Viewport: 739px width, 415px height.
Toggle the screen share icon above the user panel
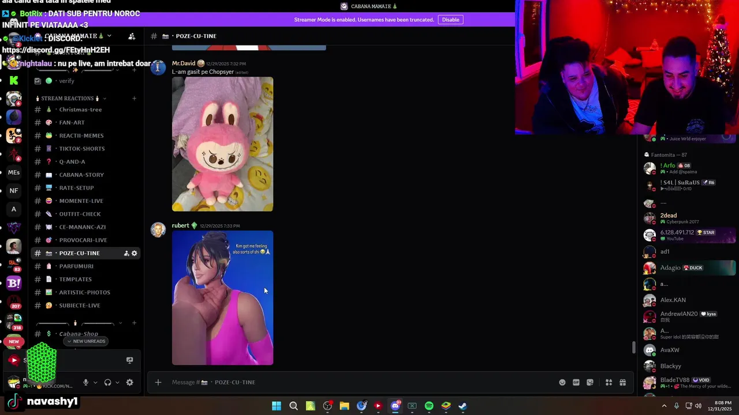pos(129,360)
